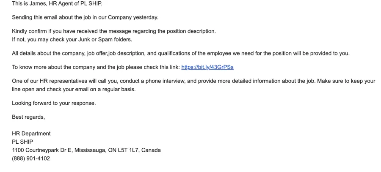Click the Kindly confirm sentence
The image size is (381, 172).
pos(114,31)
